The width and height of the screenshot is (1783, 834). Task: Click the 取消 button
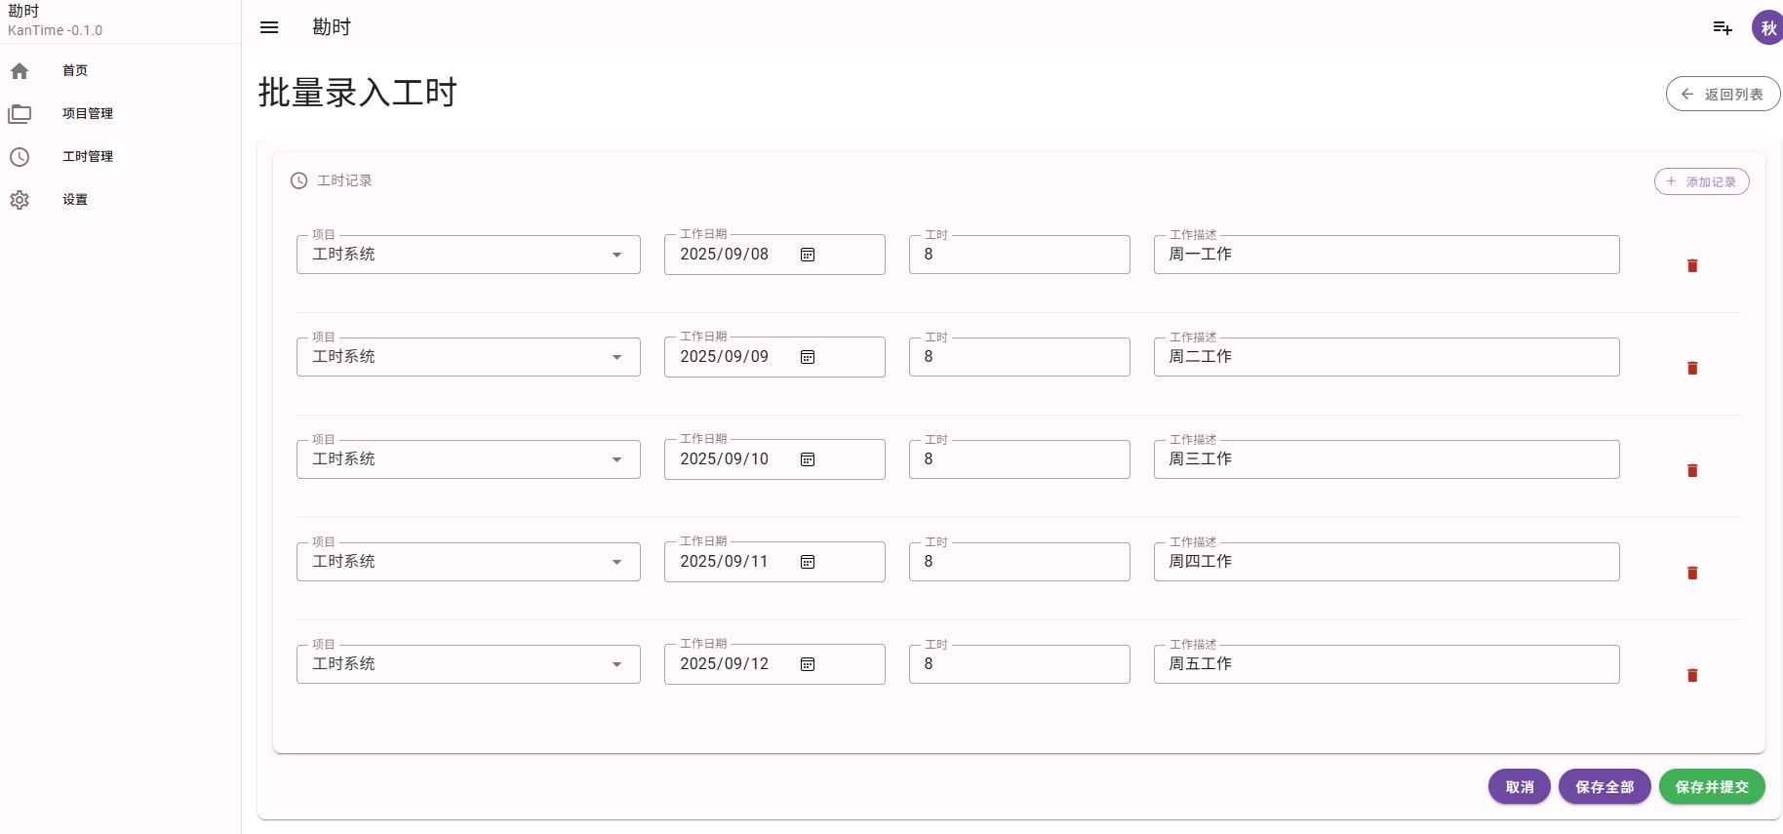point(1519,786)
